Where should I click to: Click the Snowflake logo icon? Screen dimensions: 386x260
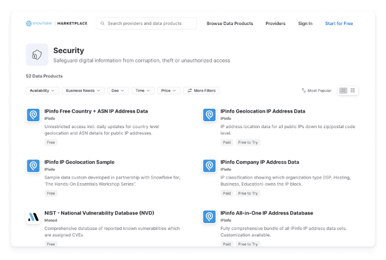pyautogui.click(x=29, y=23)
